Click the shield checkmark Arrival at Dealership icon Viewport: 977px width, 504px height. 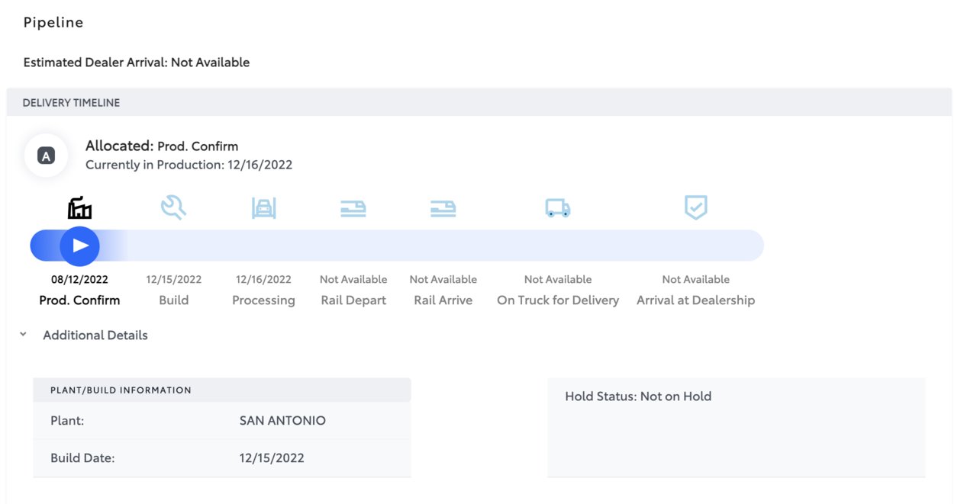tap(695, 207)
